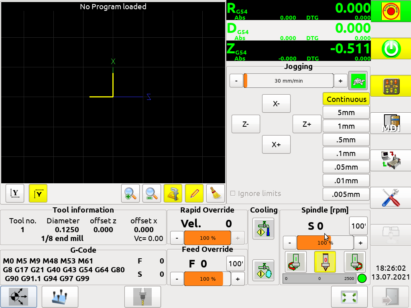
Task: Start the spindle counterclockwise
Action: [x=296, y=262]
